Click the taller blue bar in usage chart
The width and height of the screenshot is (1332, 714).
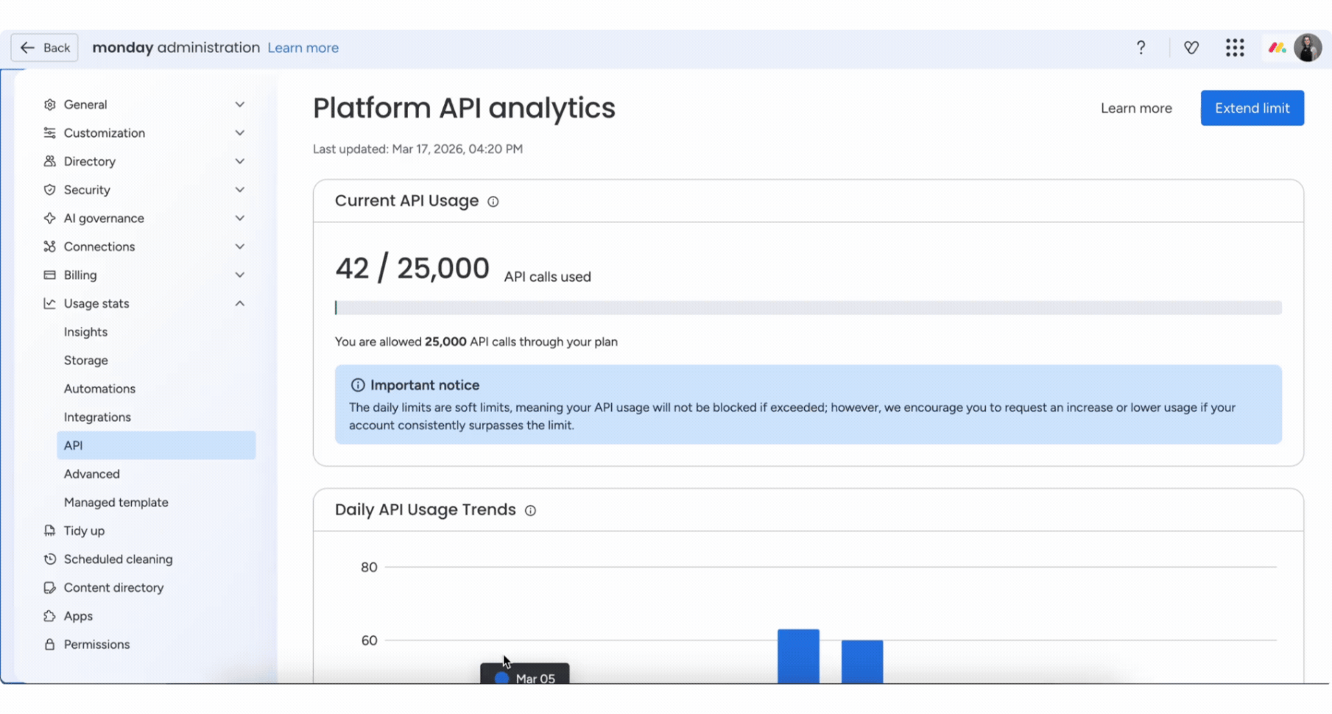(x=798, y=657)
